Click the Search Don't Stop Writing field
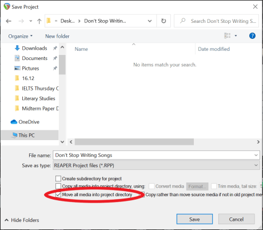Viewport: 263px width, 230px height. [217, 21]
